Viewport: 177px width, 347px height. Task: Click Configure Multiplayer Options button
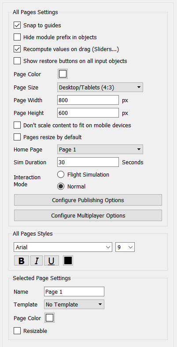point(88,215)
